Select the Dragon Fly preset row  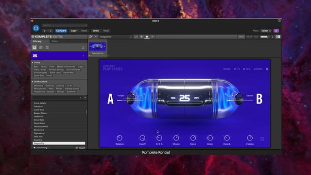(x=59, y=143)
